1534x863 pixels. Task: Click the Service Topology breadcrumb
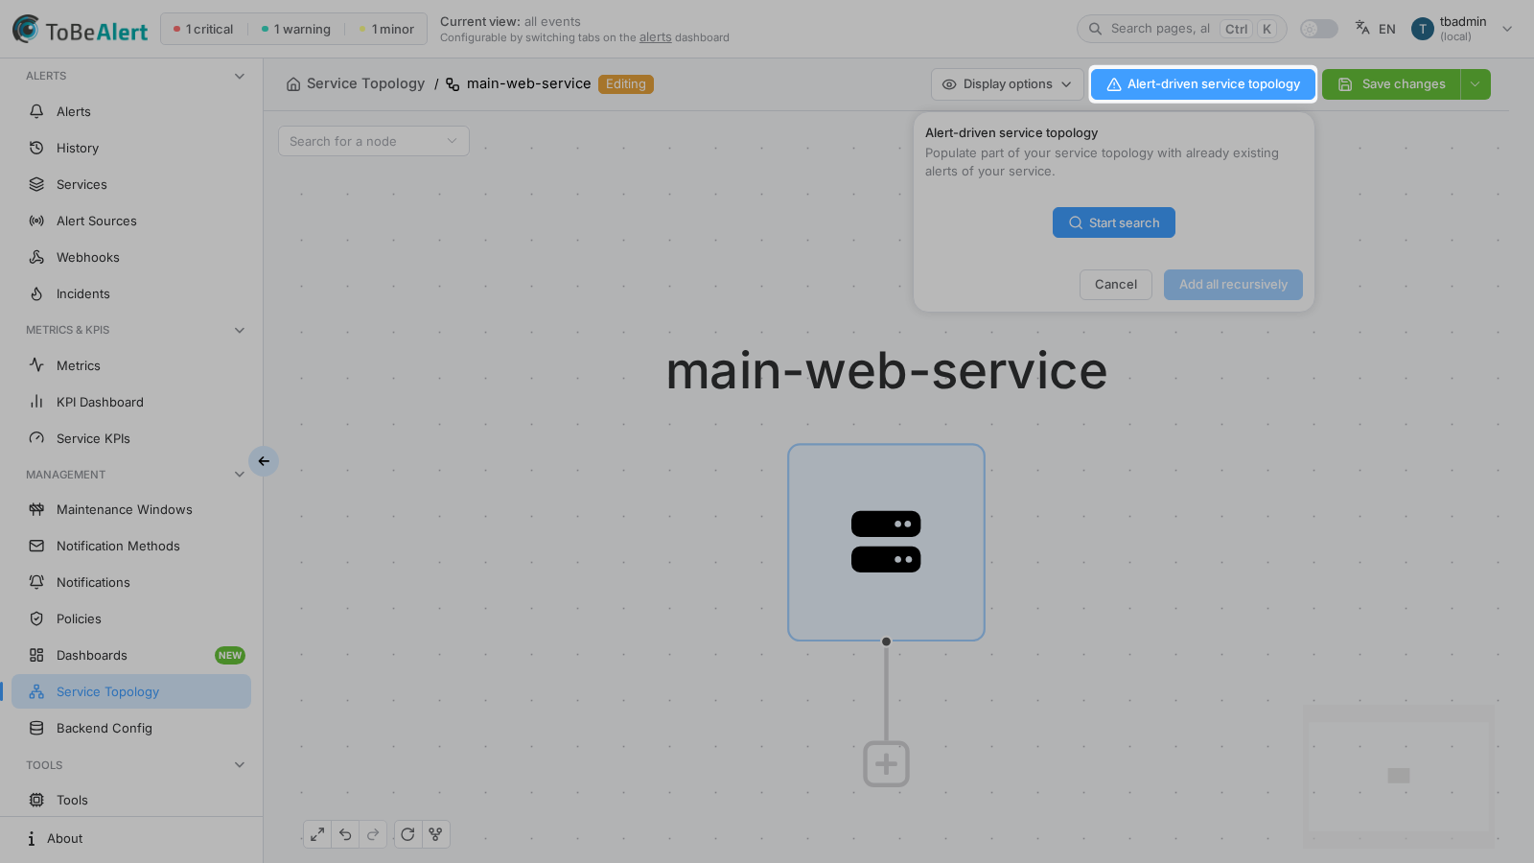tap(356, 83)
